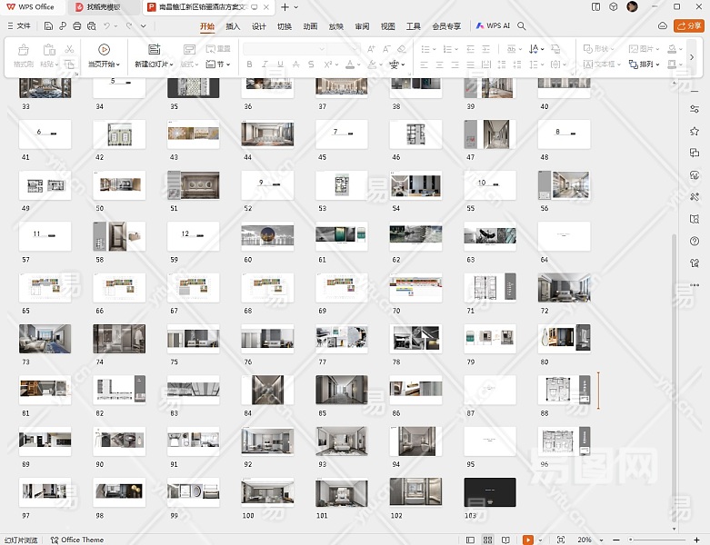Click the new slide icon
This screenshot has width=710, height=545.
pos(154,49)
